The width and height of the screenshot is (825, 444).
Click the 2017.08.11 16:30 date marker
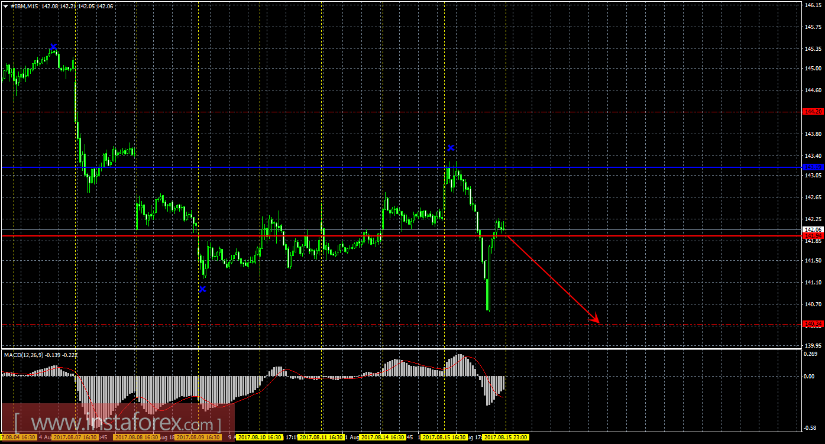coord(322,437)
